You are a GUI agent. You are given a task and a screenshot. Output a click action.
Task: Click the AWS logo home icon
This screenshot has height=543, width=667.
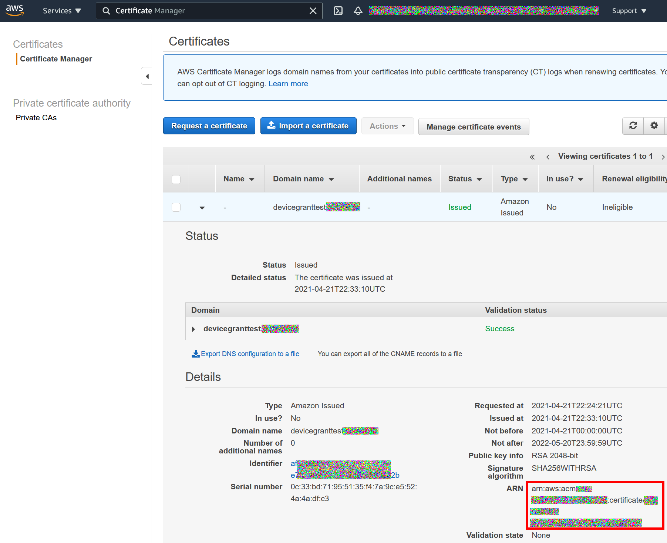click(15, 10)
